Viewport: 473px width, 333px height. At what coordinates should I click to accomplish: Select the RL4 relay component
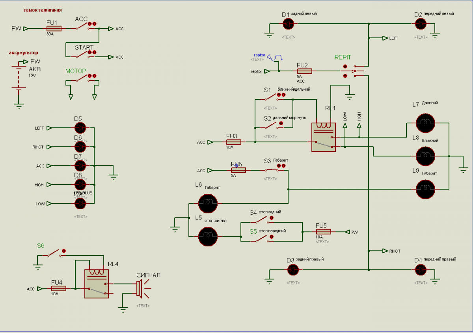click(x=97, y=284)
